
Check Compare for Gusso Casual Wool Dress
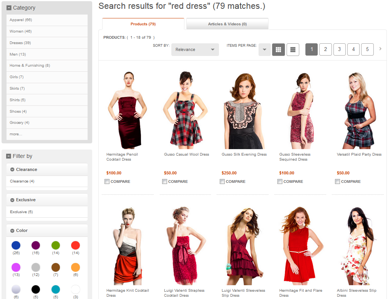164,181
